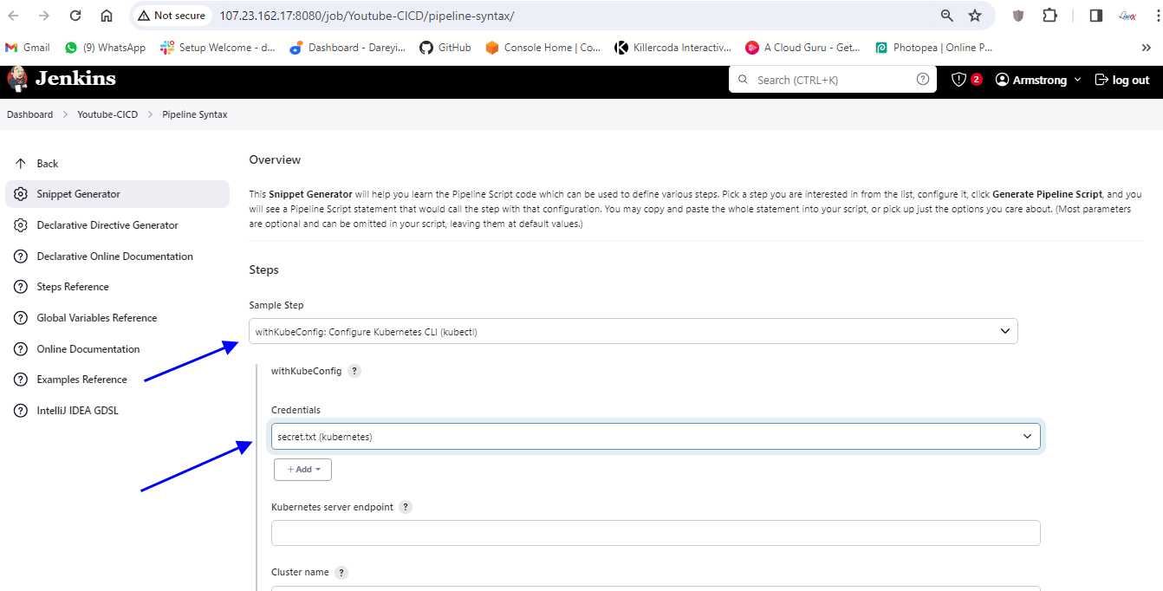The height and width of the screenshot is (591, 1163).
Task: Open the browser extensions puzzle icon
Action: pyautogui.click(x=1049, y=16)
